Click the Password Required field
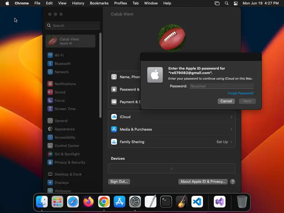 pos(221,86)
